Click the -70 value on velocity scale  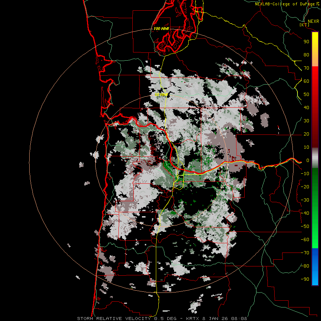coord(305,253)
